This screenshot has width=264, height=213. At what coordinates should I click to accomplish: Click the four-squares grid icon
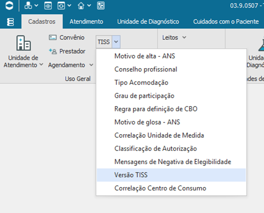(x=101, y=6)
